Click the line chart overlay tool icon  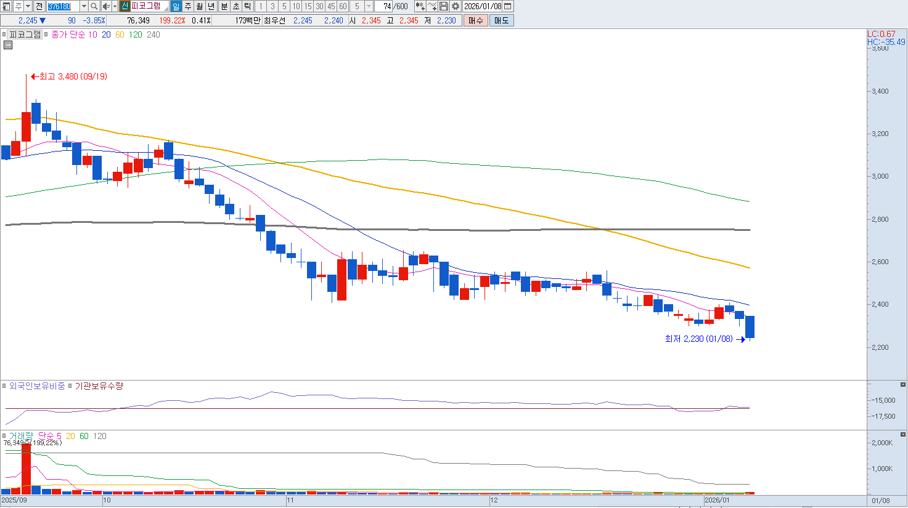point(432,6)
